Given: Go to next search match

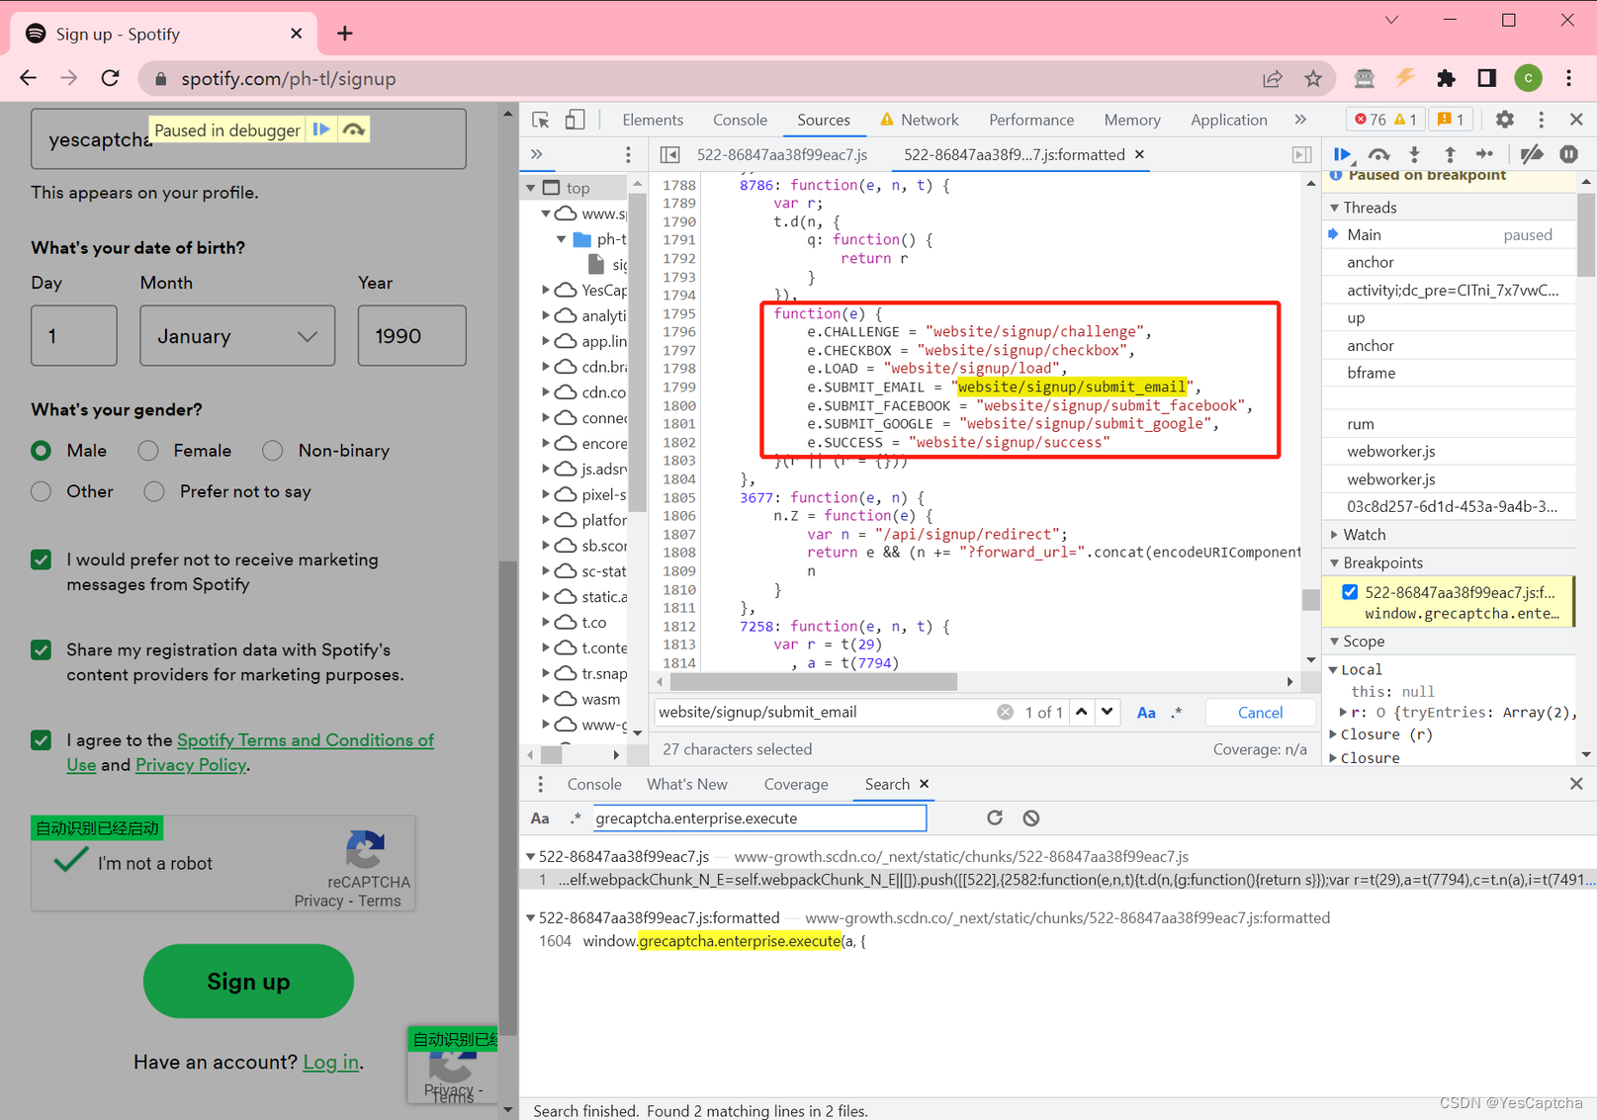Looking at the screenshot, I should tap(1108, 712).
